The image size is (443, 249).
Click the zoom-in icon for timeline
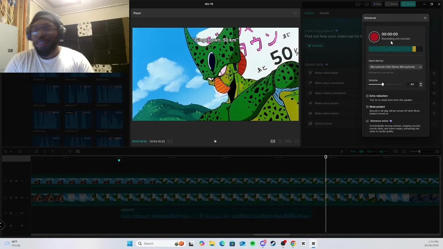pos(437,151)
